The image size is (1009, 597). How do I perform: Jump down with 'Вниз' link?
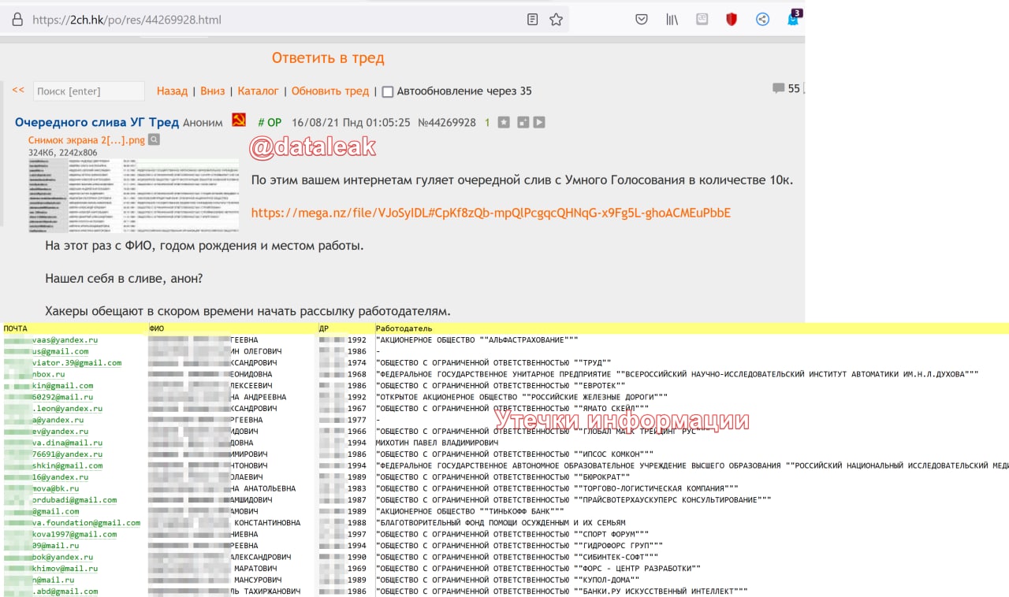click(x=213, y=91)
